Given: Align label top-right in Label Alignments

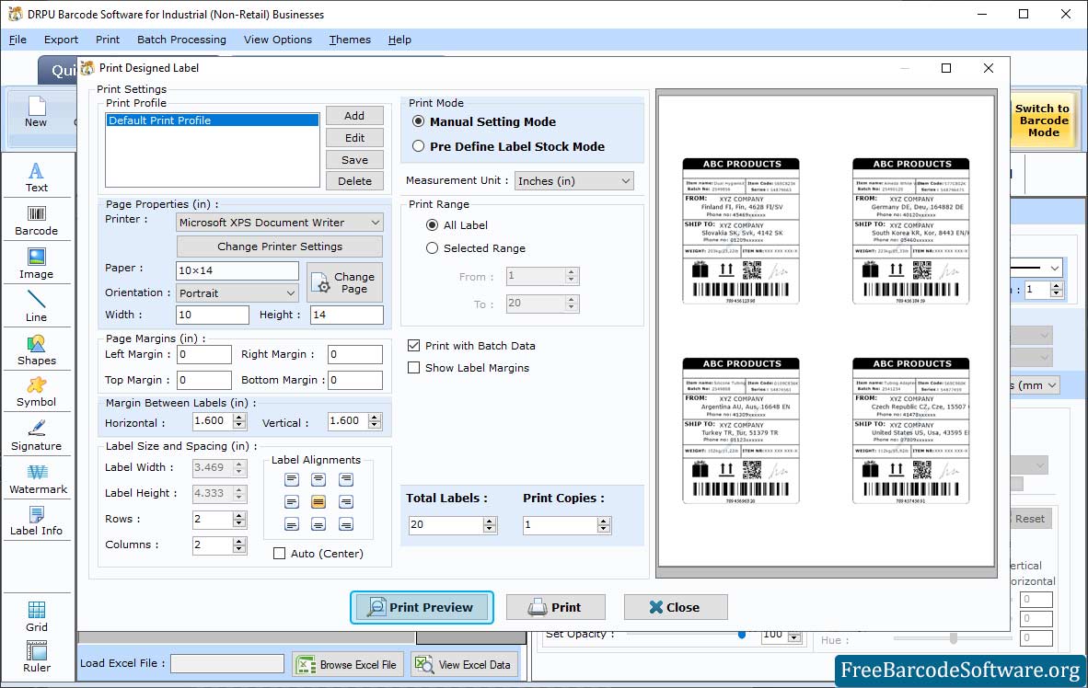Looking at the screenshot, I should (x=345, y=479).
